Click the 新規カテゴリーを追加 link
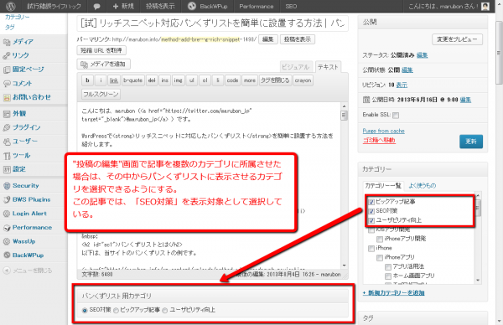Viewport: 503px width, 325px height. (394, 292)
